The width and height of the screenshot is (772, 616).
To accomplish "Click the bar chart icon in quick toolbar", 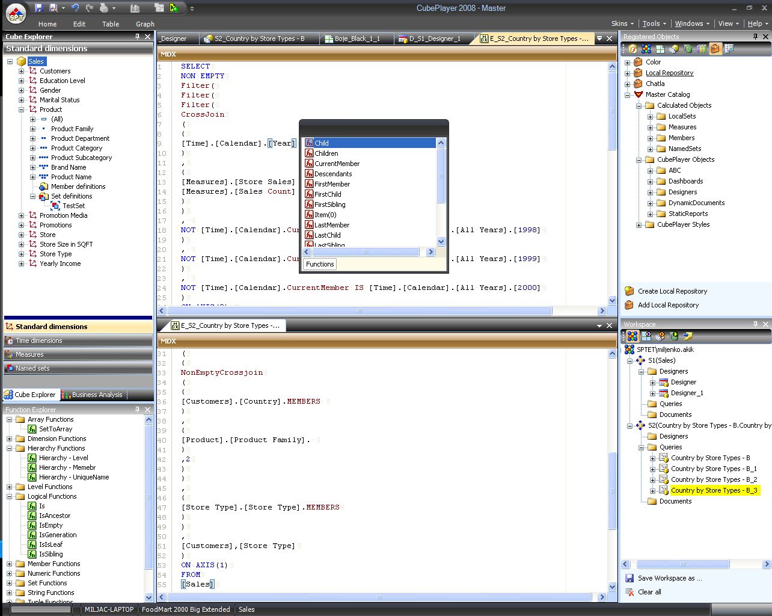I will pyautogui.click(x=135, y=8).
